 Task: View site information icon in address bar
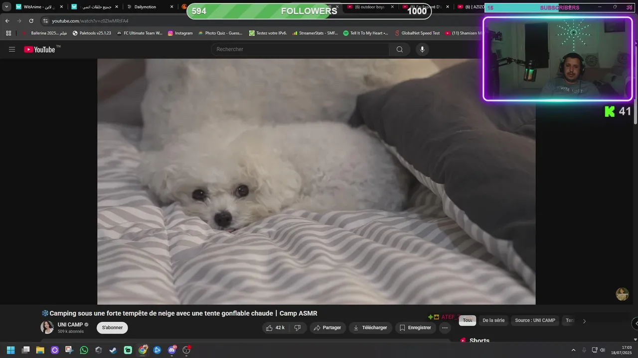click(x=45, y=21)
